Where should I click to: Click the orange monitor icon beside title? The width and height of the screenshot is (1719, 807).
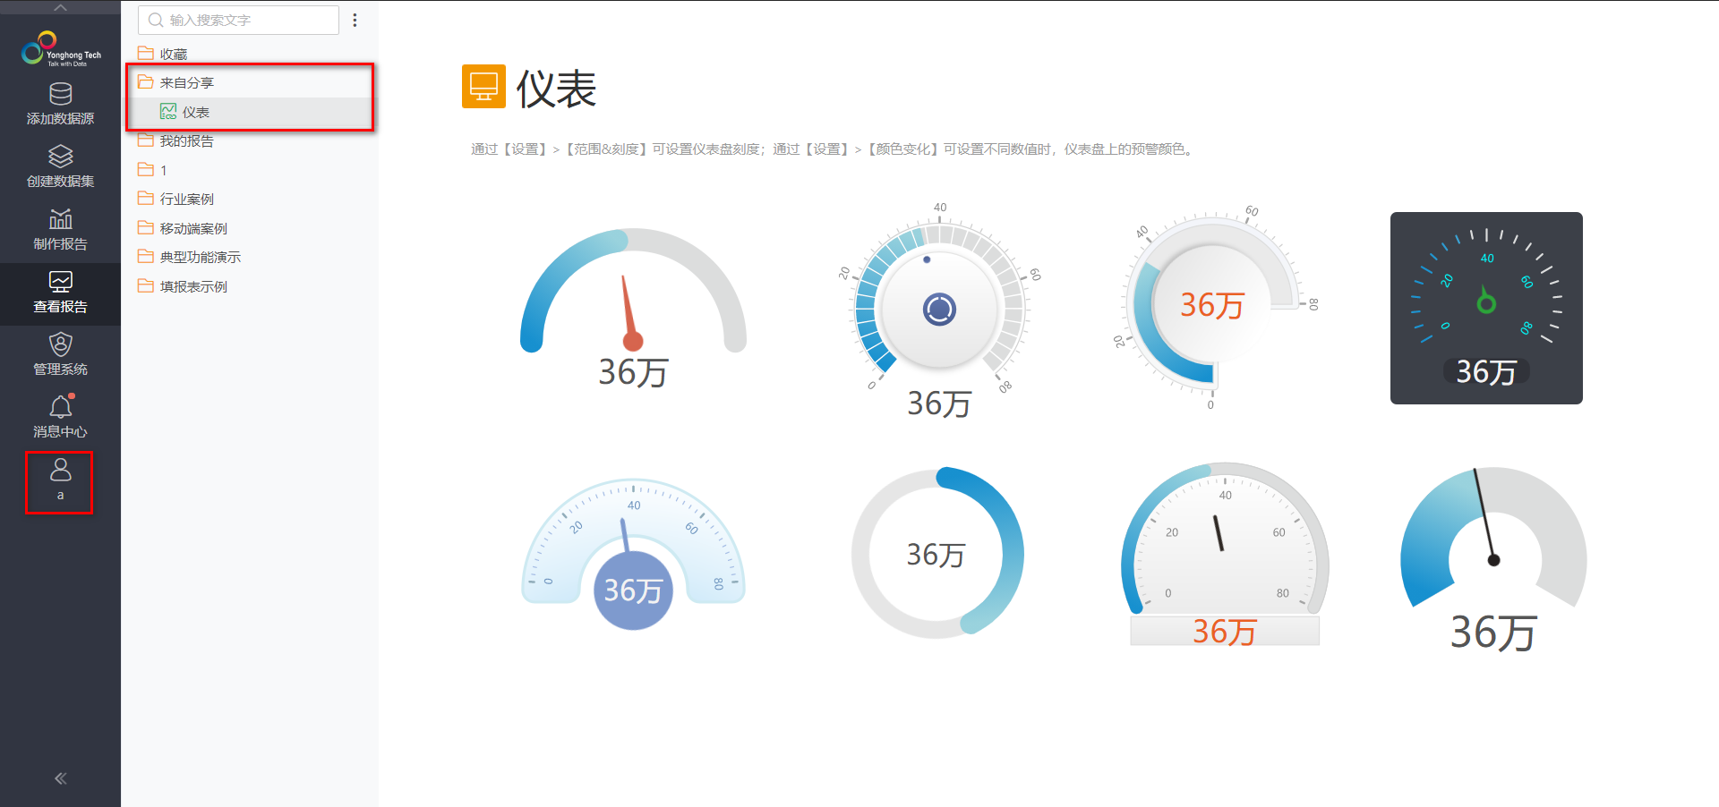pyautogui.click(x=483, y=87)
